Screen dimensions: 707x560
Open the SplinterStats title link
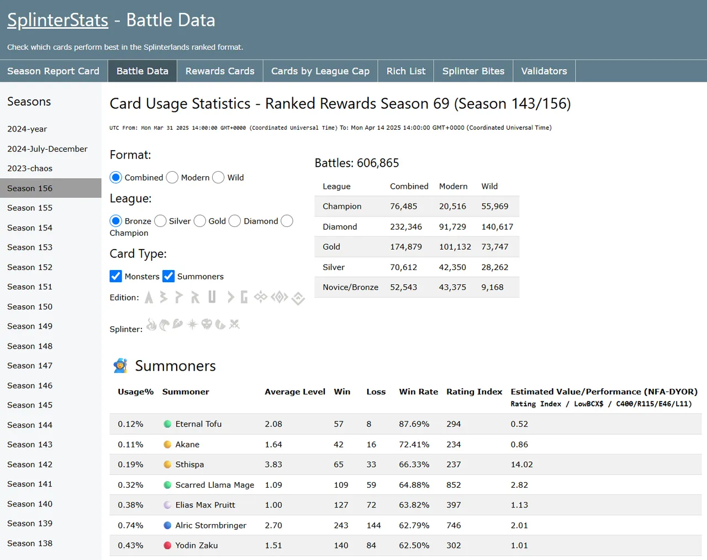[x=57, y=20]
